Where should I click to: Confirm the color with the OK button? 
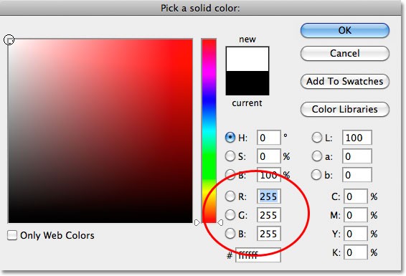[x=344, y=31]
